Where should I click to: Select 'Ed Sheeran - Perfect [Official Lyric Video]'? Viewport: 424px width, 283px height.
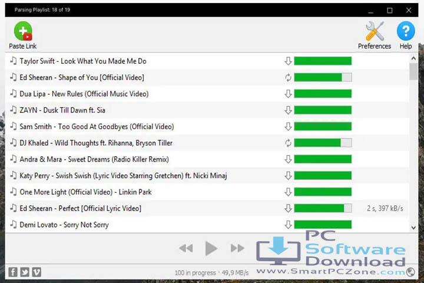[x=207, y=208]
